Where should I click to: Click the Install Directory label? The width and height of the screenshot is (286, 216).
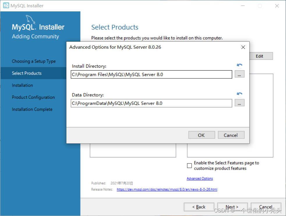pos(89,66)
